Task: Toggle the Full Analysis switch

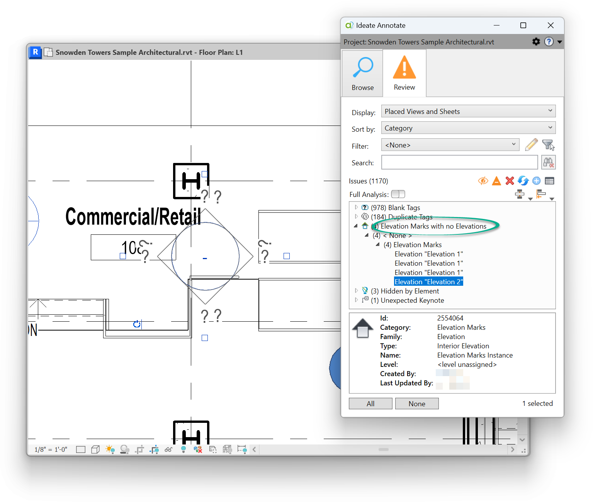Action: click(x=398, y=194)
